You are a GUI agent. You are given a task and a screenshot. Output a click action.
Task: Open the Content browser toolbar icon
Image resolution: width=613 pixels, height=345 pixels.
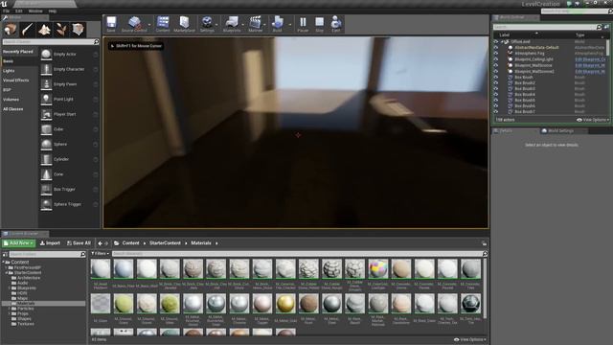pos(163,24)
